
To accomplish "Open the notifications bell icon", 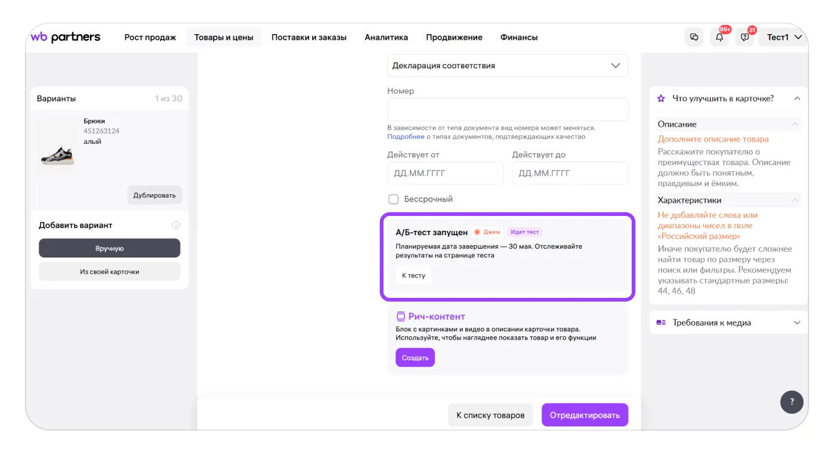I will 719,37.
